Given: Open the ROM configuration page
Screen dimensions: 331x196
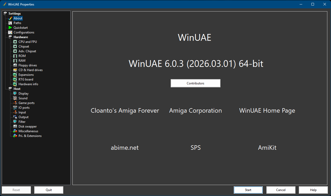Looking at the screenshot, I should (22, 56).
